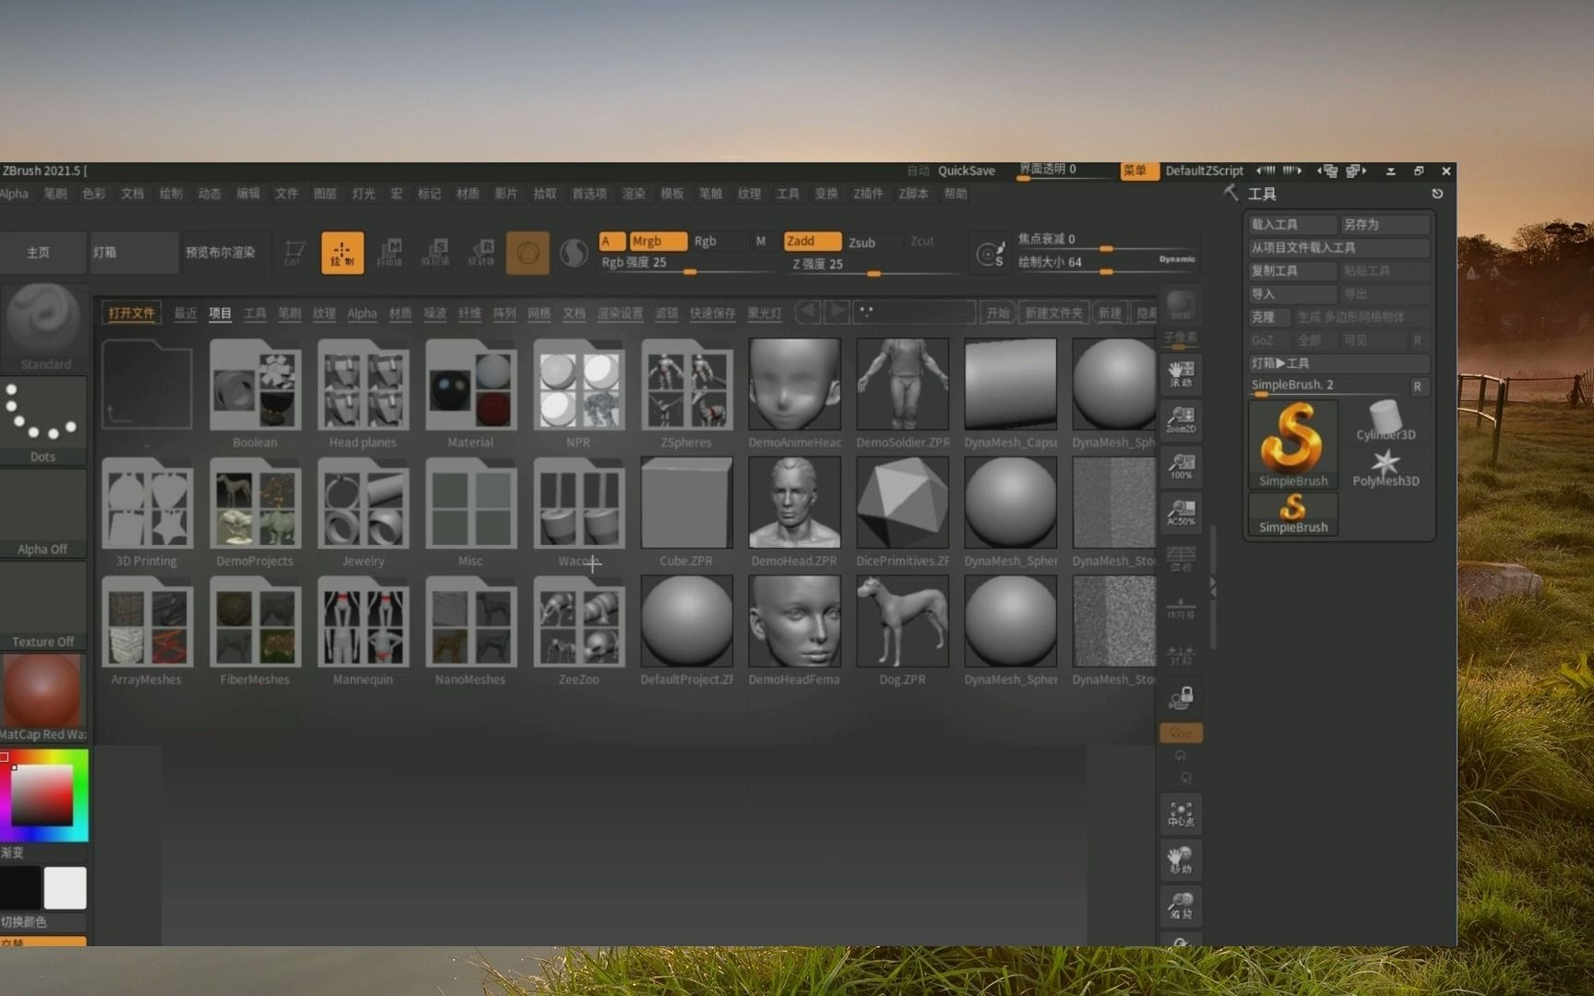Toggle the Mrgb mode

(x=658, y=242)
